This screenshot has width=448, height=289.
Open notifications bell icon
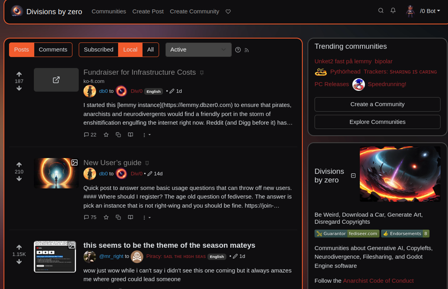coord(393,11)
